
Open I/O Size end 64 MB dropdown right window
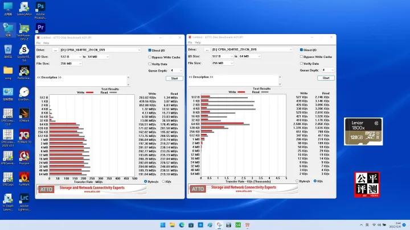click(250, 56)
